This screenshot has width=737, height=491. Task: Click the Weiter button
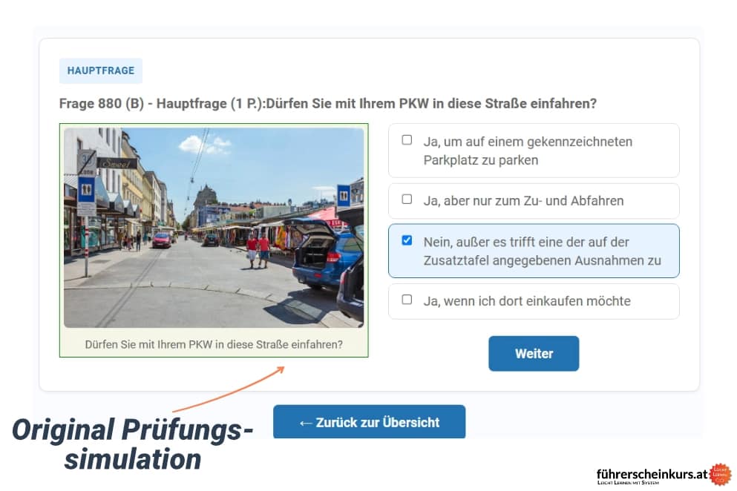click(534, 353)
